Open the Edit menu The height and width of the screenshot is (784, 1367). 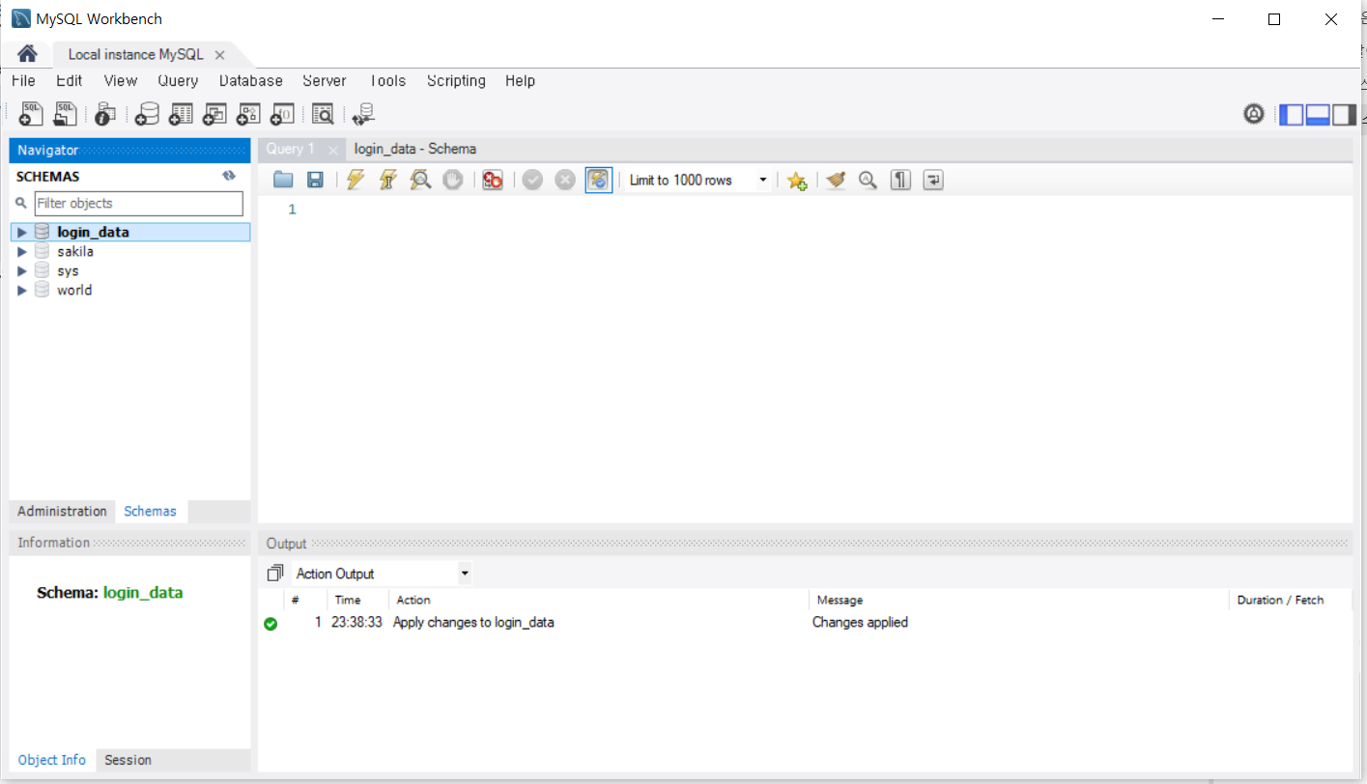(69, 81)
